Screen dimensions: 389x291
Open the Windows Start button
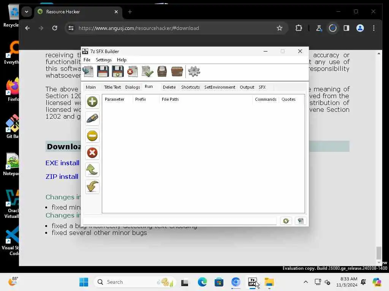(84, 282)
